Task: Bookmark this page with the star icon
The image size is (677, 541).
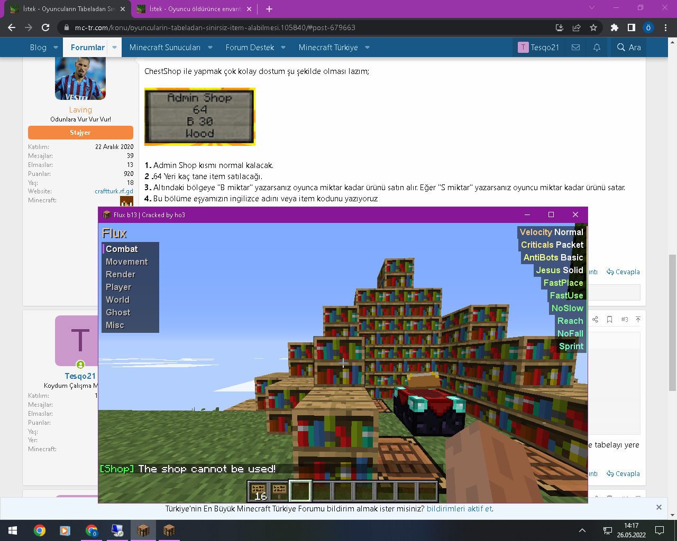Action: 593,27
